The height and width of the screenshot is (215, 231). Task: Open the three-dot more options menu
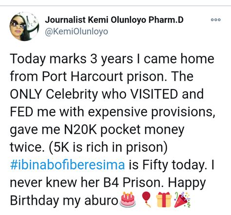point(216,20)
